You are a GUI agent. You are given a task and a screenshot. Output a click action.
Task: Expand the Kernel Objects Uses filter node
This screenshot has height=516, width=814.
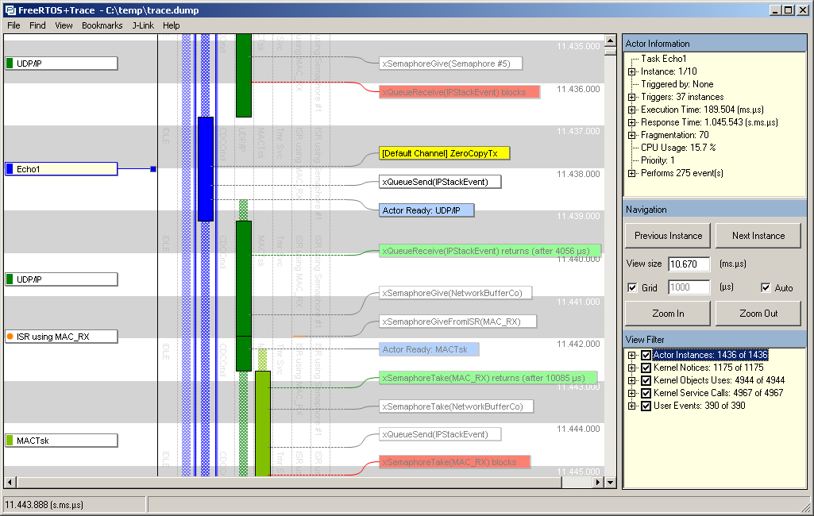pos(632,380)
